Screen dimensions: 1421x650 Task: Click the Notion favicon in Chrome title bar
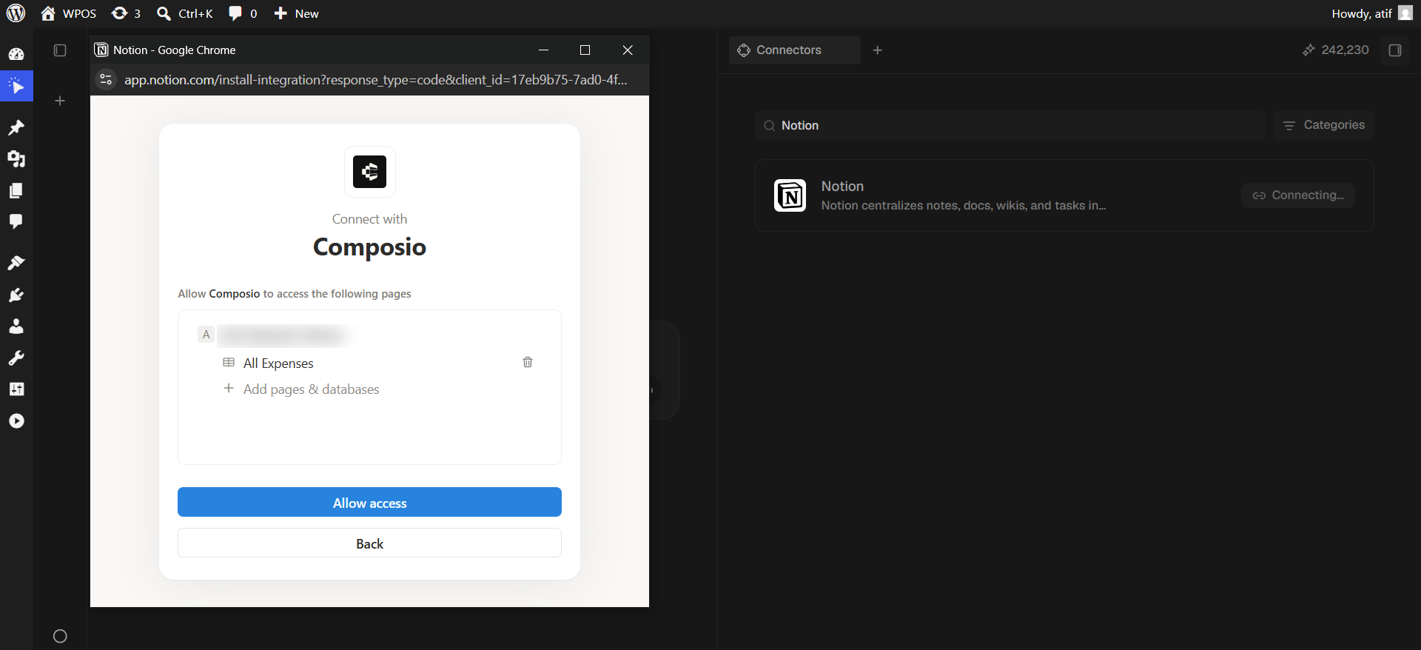pyautogui.click(x=101, y=50)
